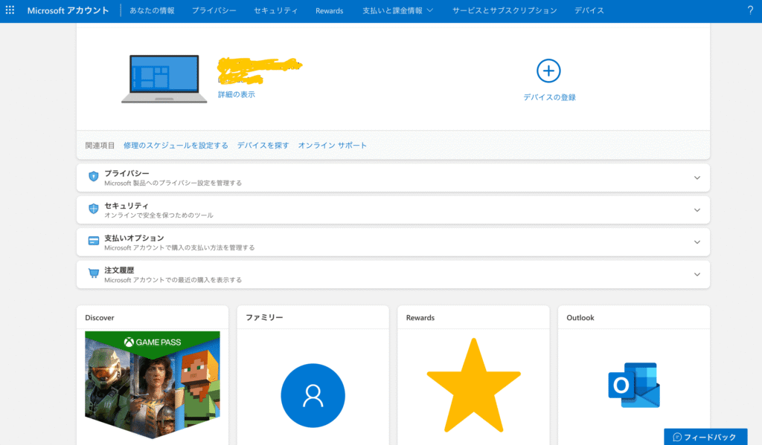The height and width of the screenshot is (445, 762).
Task: Click the デバイスの登録 link
Action: click(549, 97)
